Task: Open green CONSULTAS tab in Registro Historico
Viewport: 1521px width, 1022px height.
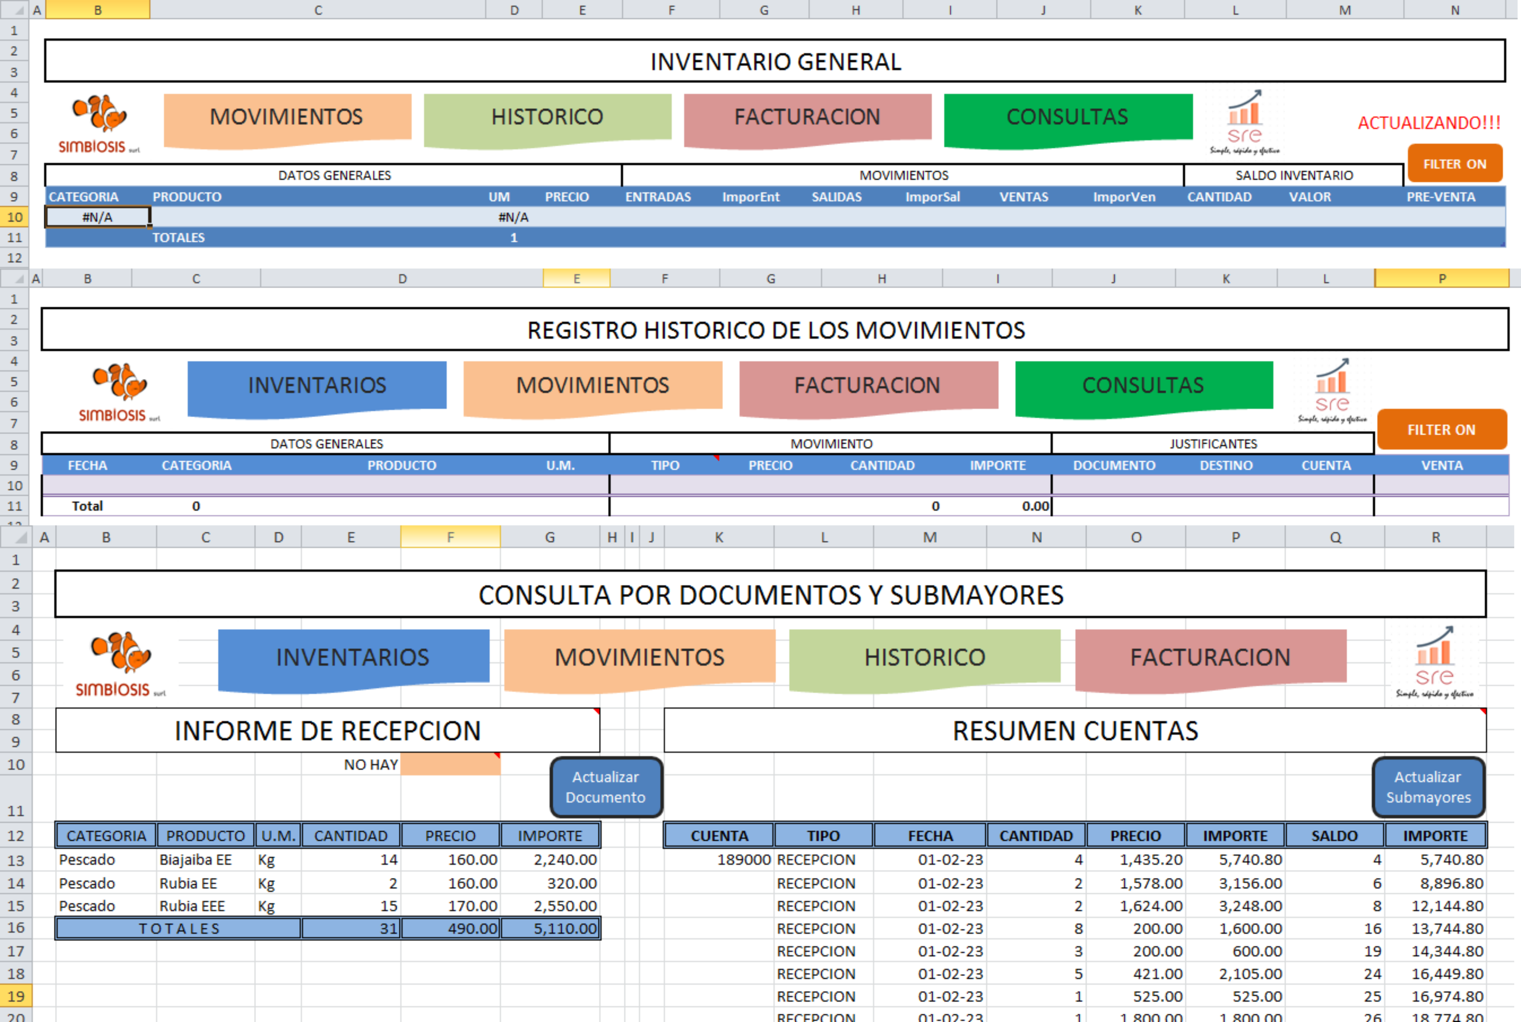Action: [x=1142, y=386]
